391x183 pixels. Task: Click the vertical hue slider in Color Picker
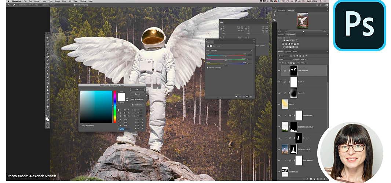[115, 107]
